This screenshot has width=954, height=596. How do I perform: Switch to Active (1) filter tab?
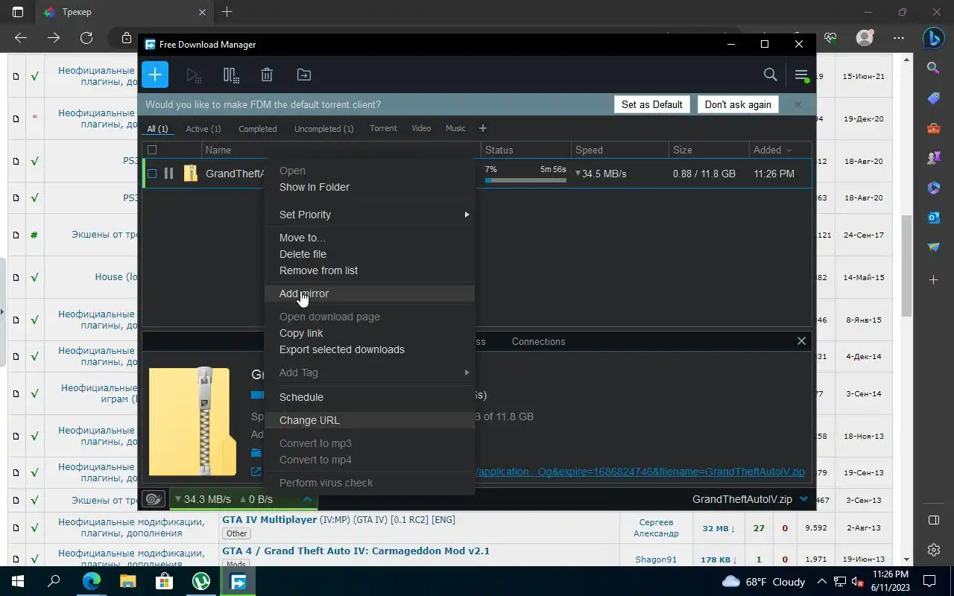point(203,129)
